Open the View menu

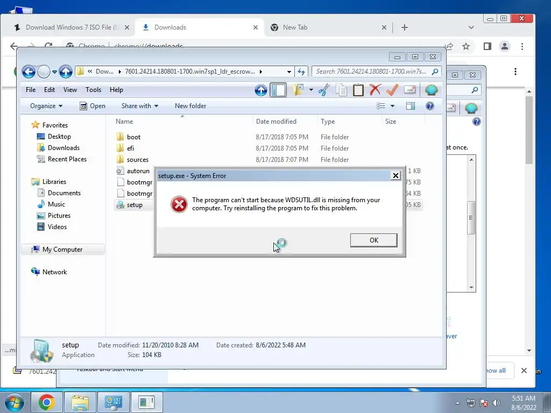70,90
